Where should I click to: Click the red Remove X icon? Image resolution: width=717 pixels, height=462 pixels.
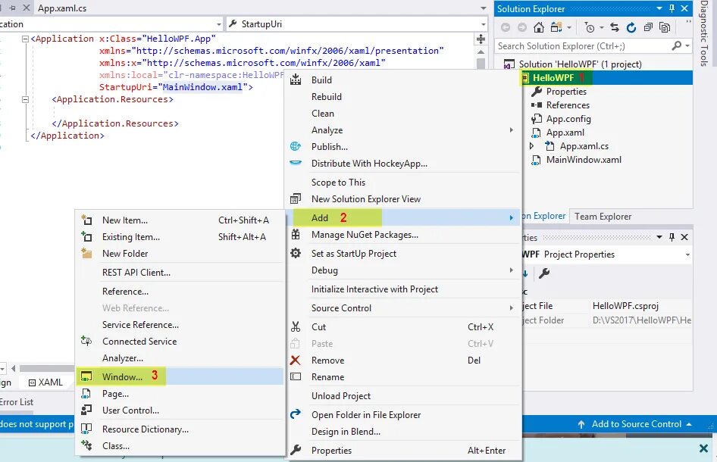click(x=296, y=360)
